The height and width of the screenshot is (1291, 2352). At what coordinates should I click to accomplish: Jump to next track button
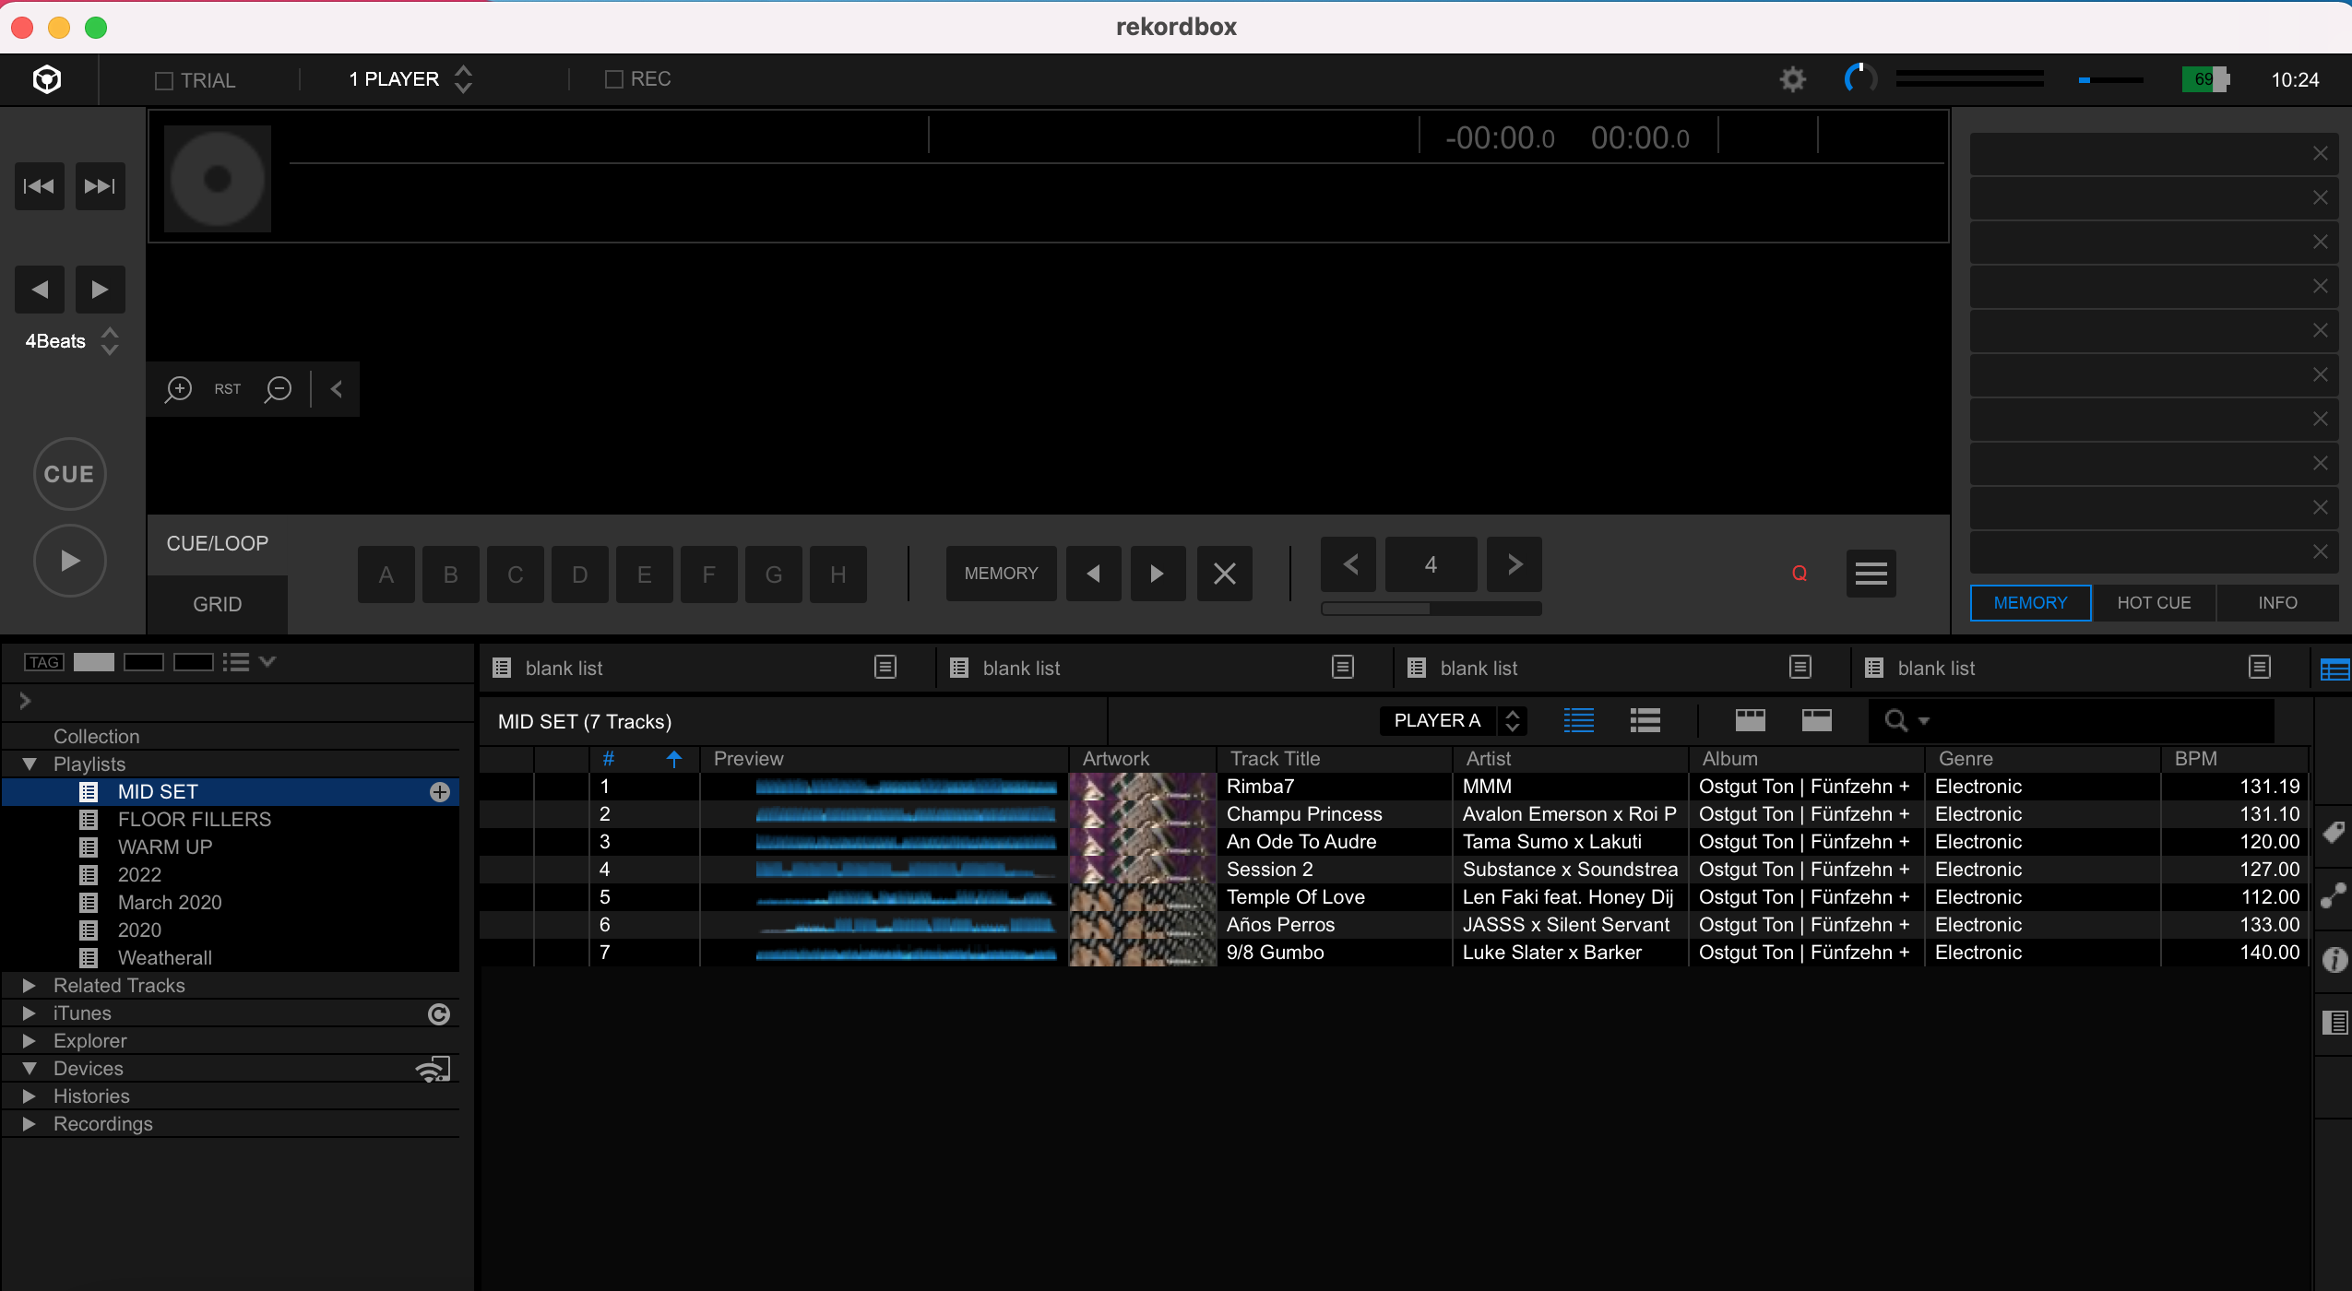pyautogui.click(x=100, y=186)
